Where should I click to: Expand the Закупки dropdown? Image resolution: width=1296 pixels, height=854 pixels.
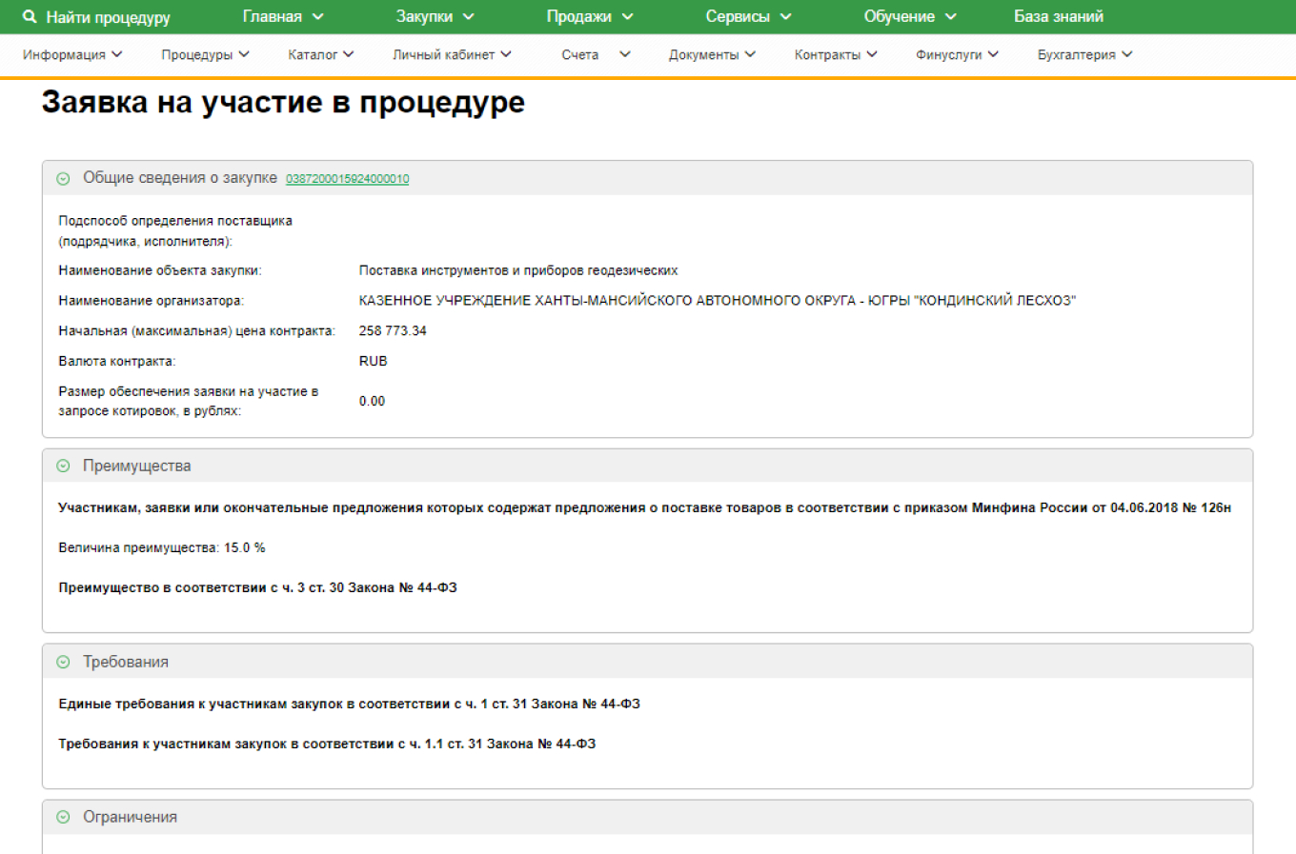(x=435, y=16)
